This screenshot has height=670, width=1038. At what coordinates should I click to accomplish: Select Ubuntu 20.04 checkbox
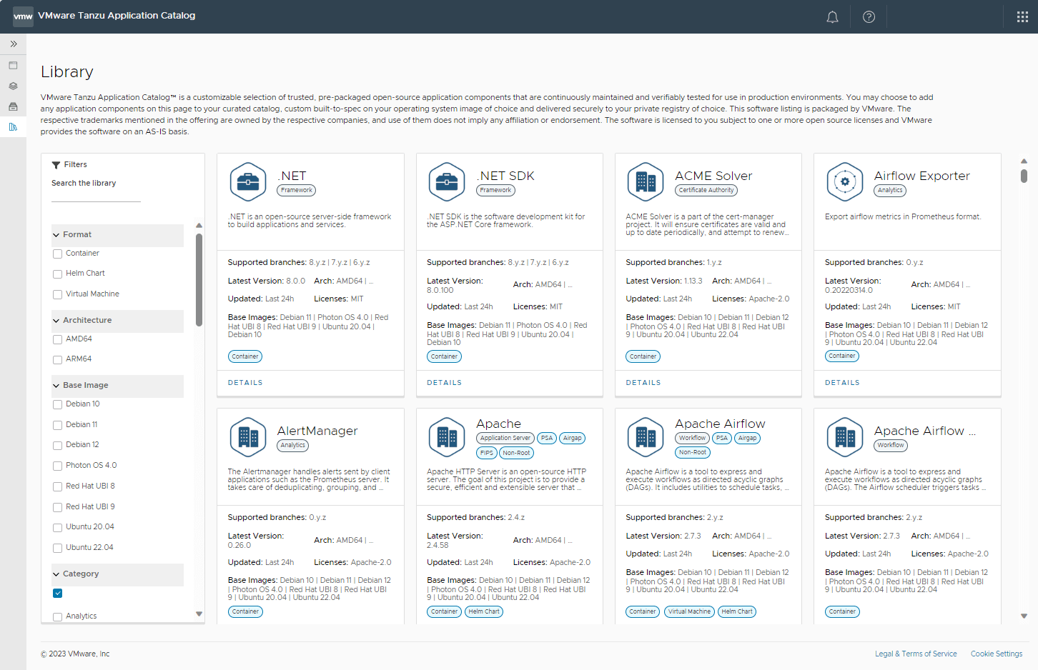57,527
